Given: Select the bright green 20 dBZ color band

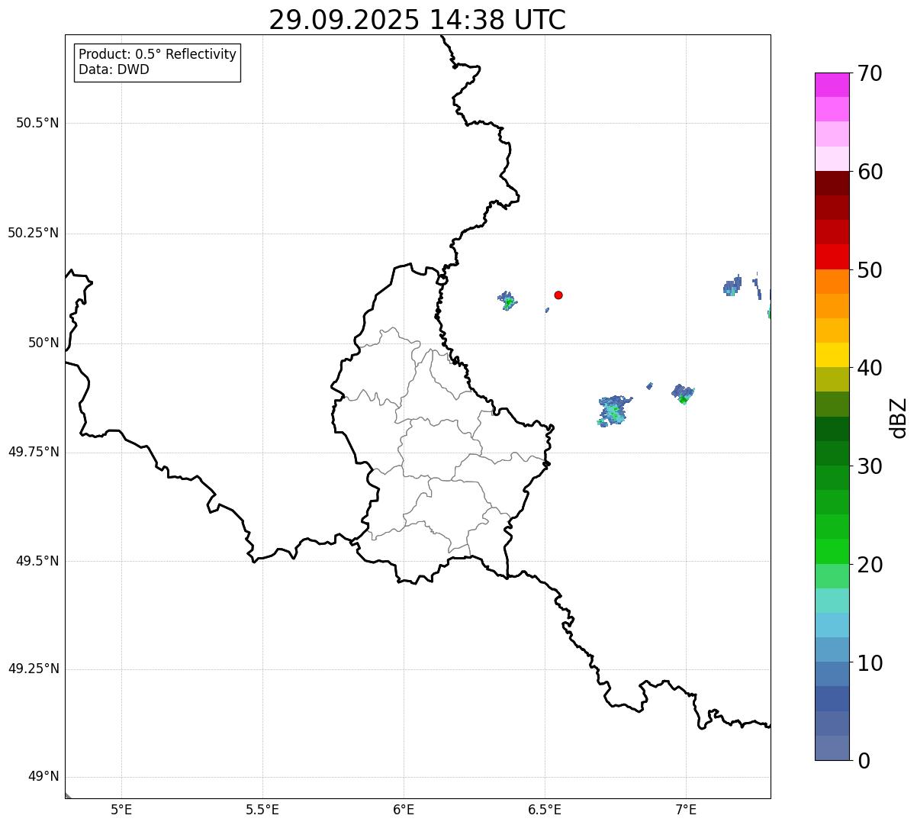Looking at the screenshot, I should coord(832,552).
